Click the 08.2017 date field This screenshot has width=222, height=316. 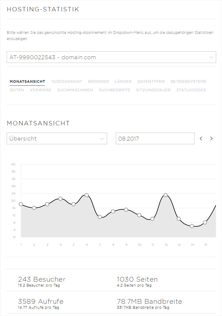(x=155, y=138)
